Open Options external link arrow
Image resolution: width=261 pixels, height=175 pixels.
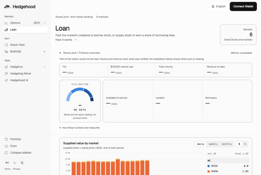pos(44,23)
